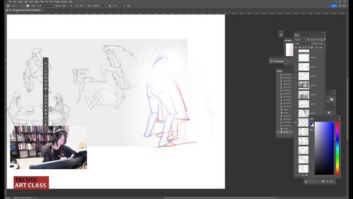The width and height of the screenshot is (353, 199).
Task: Open the Filter menu
Action: click(x=42, y=2)
